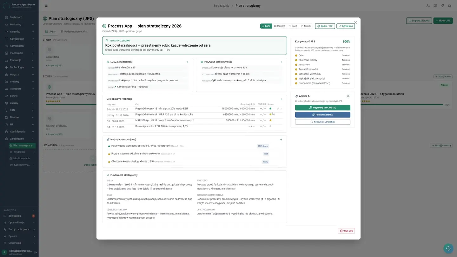The height and width of the screenshot is (257, 457).
Task: Click the Dashboard icon in sidebar
Action: click(x=6, y=17)
